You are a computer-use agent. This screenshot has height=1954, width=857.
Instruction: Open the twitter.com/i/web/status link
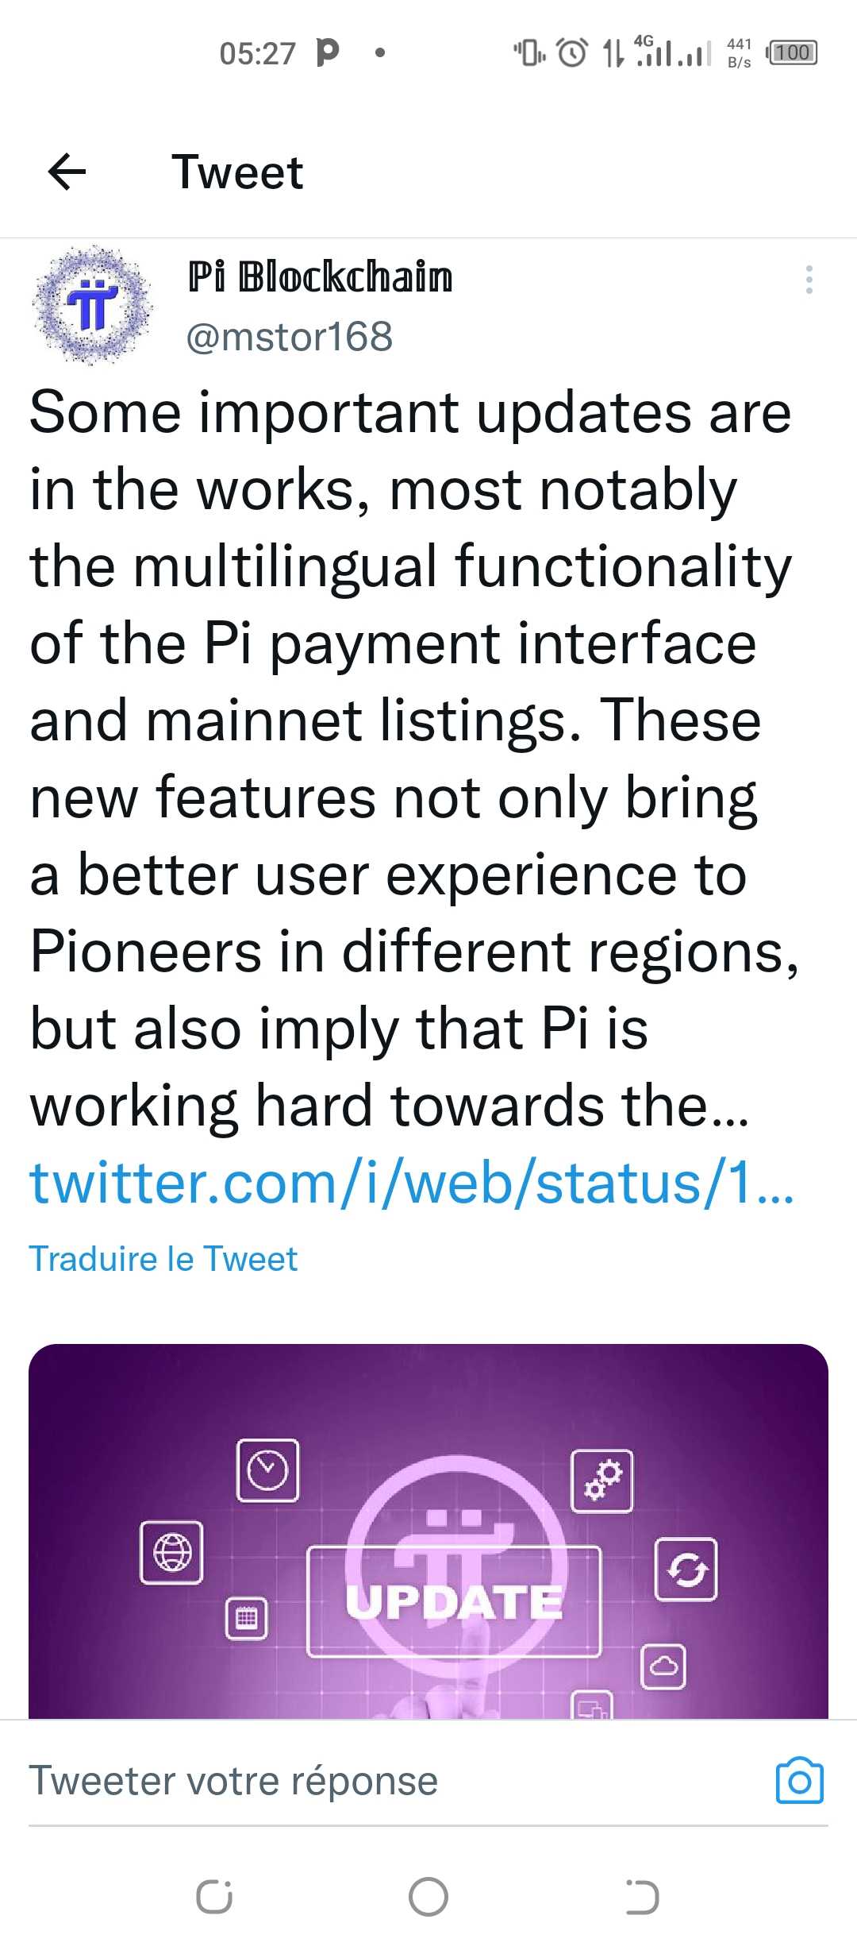pos(412,1183)
